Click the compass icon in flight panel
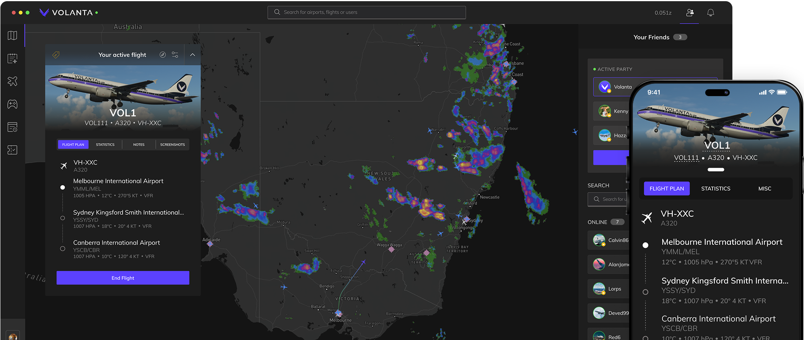 click(x=163, y=55)
